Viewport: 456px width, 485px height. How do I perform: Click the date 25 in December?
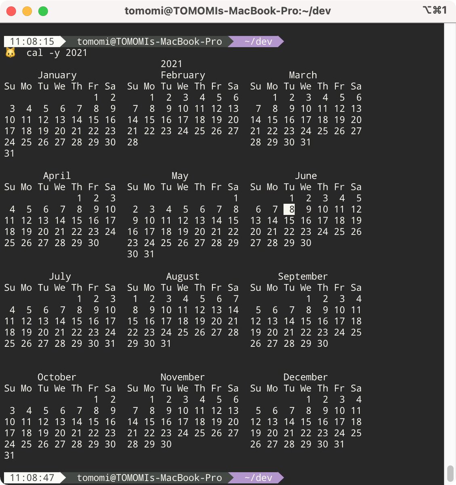pyautogui.click(x=356, y=433)
